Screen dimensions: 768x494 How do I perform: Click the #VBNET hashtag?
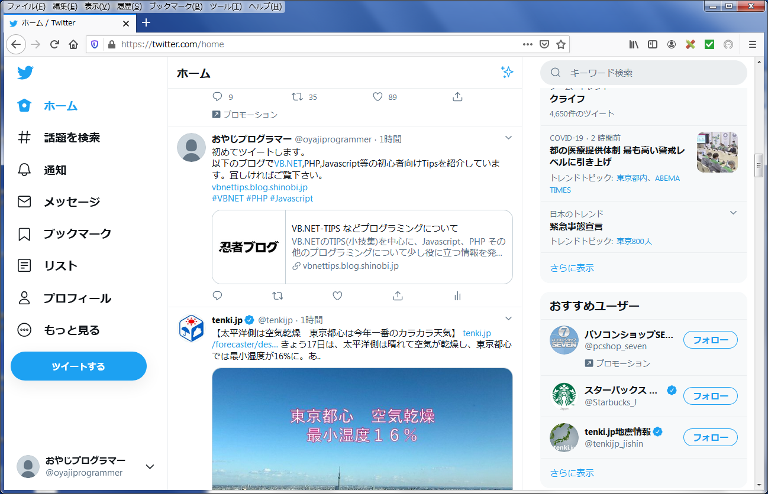pyautogui.click(x=228, y=199)
